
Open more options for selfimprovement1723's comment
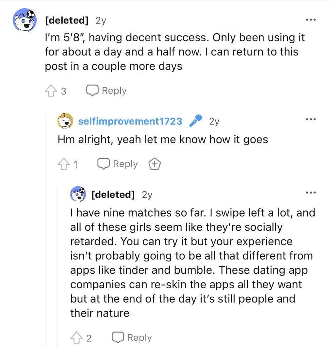pos(311,119)
